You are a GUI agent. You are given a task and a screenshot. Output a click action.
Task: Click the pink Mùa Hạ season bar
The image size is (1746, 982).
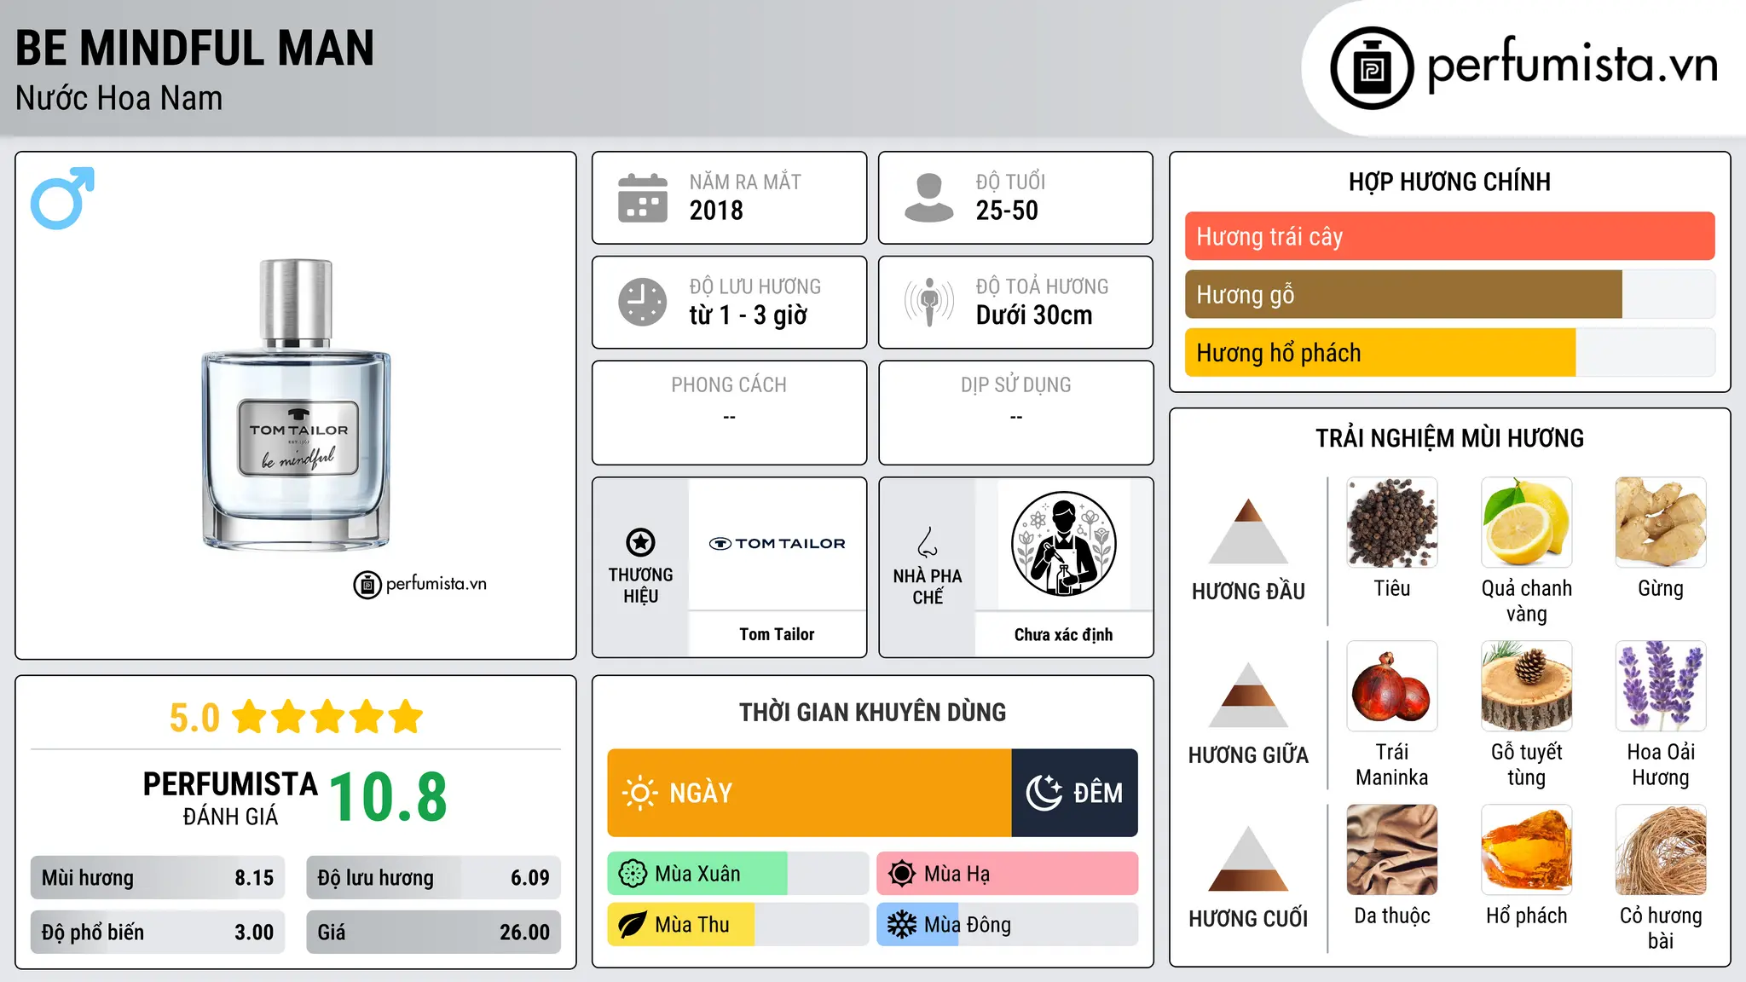[1007, 874]
